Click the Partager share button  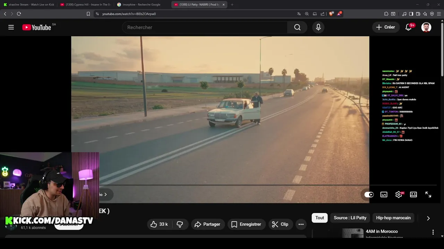tap(207, 224)
